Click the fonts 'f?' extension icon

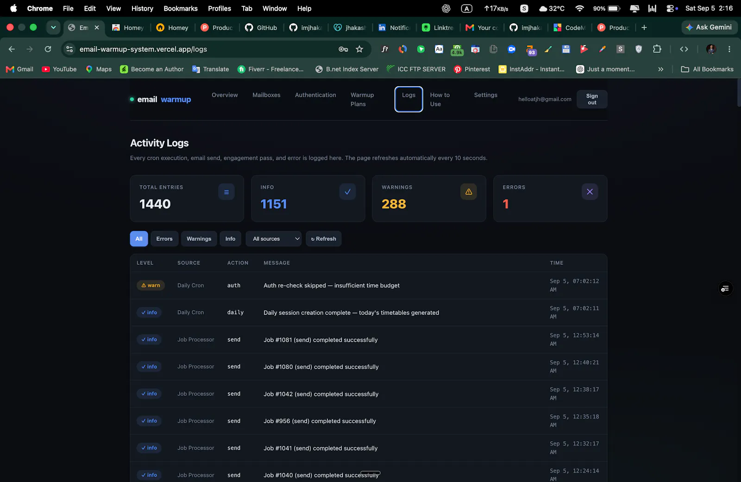pyautogui.click(x=385, y=49)
